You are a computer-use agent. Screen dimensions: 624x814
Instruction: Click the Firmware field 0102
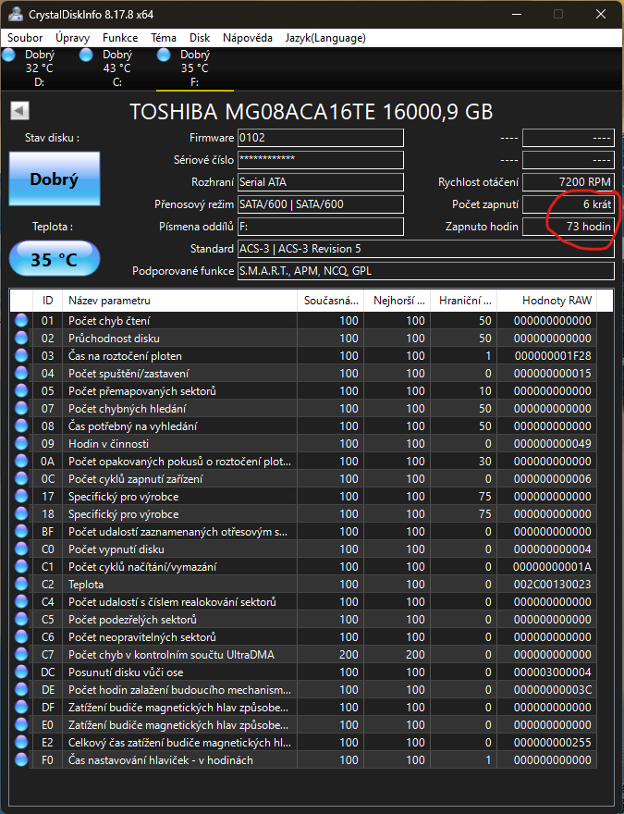[x=321, y=138]
